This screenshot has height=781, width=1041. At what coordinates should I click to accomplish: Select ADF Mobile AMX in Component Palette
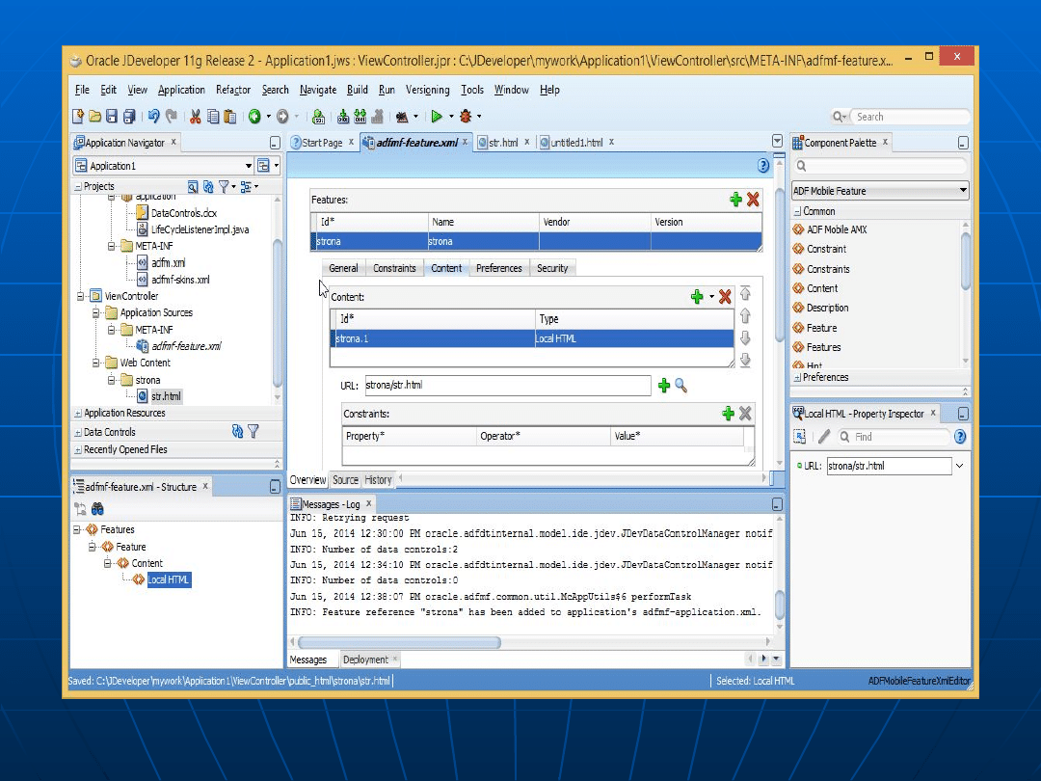tap(837, 229)
